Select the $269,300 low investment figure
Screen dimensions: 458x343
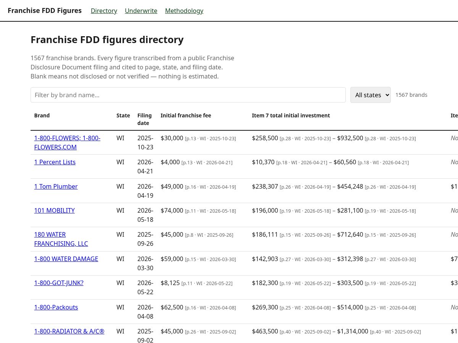pyautogui.click(x=265, y=307)
